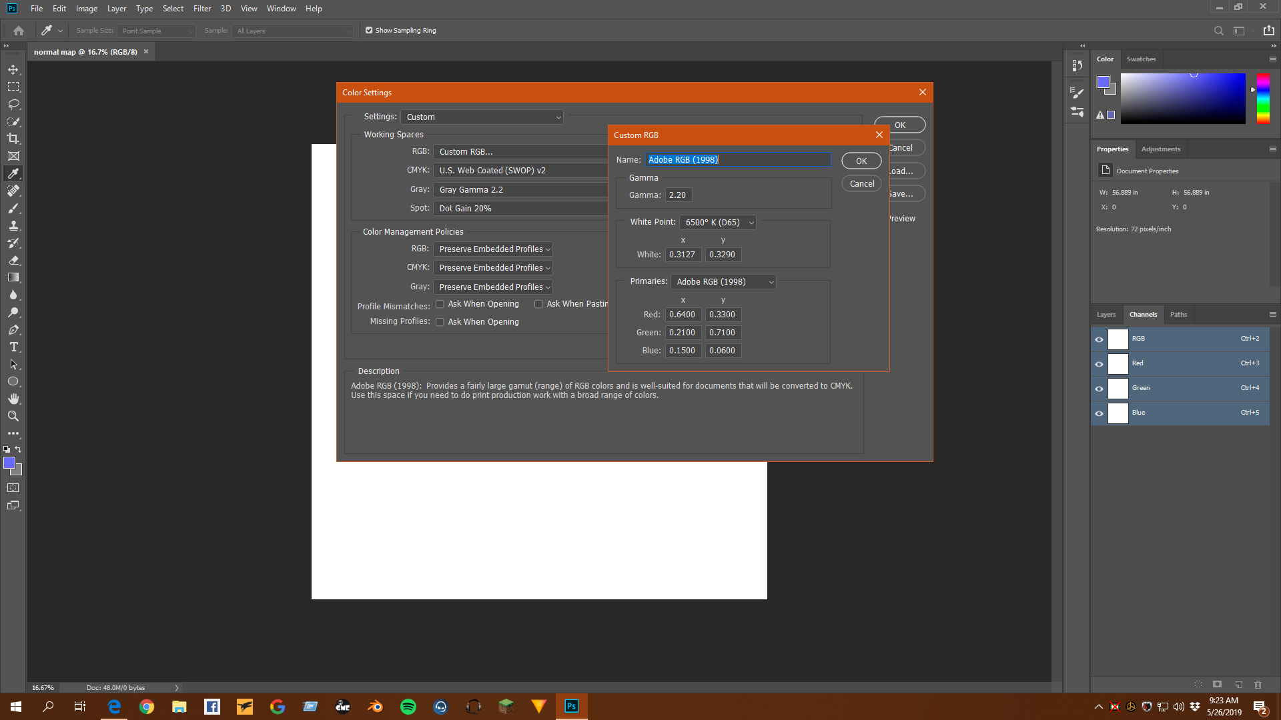Select the Move tool
1281x720 pixels.
tap(13, 69)
